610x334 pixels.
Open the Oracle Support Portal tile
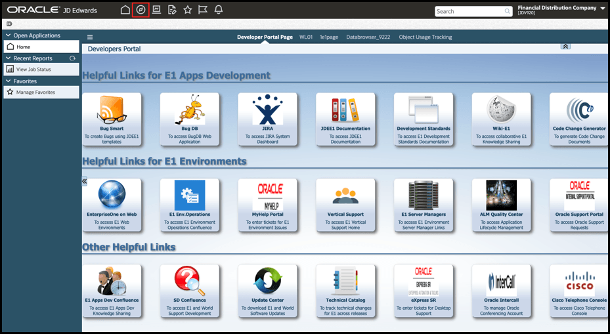click(x=579, y=205)
